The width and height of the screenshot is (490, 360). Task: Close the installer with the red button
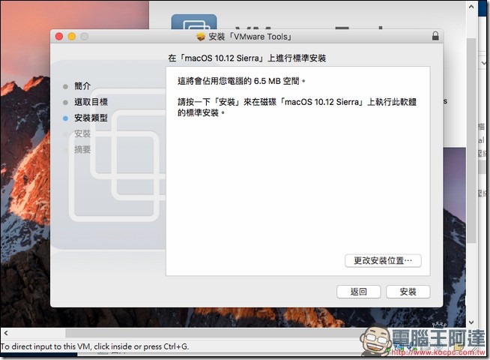point(59,37)
